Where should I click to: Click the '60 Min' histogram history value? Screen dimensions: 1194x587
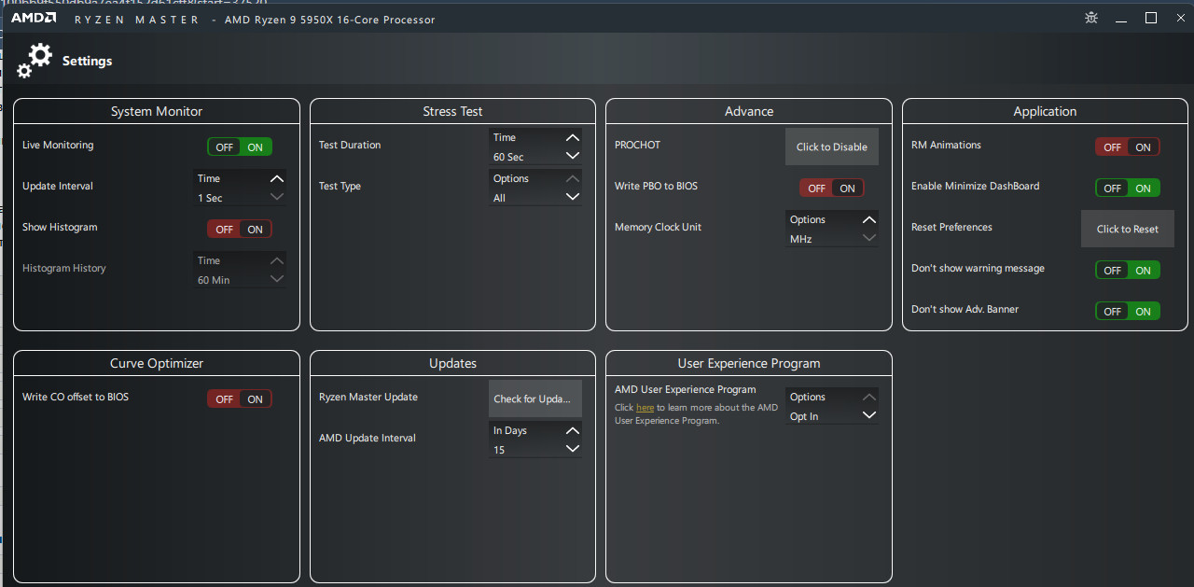tap(214, 280)
